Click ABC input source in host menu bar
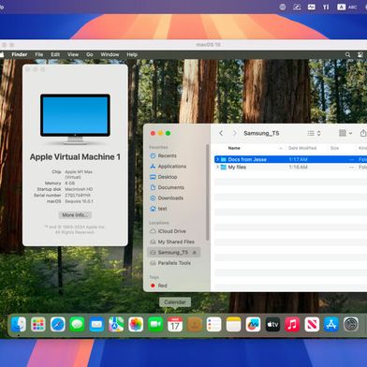Screen dimensions: 367x367 click(x=347, y=7)
